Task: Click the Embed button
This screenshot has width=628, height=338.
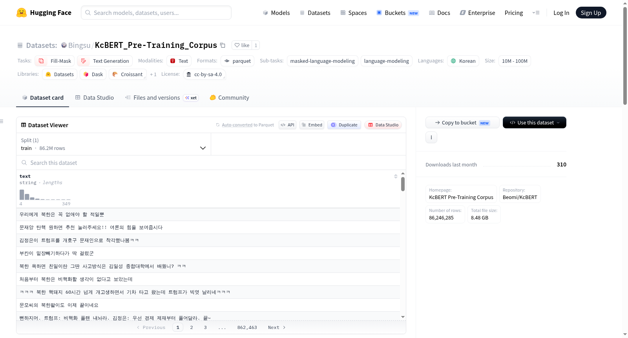Action: tap(312, 125)
